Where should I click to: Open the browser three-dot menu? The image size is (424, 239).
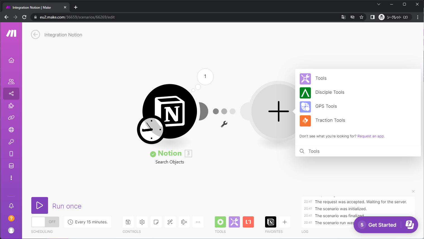pos(418,17)
